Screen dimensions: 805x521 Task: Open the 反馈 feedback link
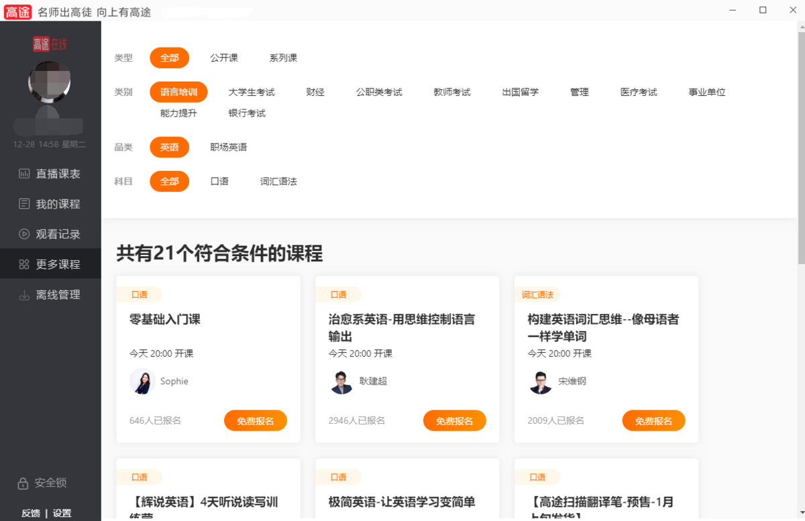31,513
